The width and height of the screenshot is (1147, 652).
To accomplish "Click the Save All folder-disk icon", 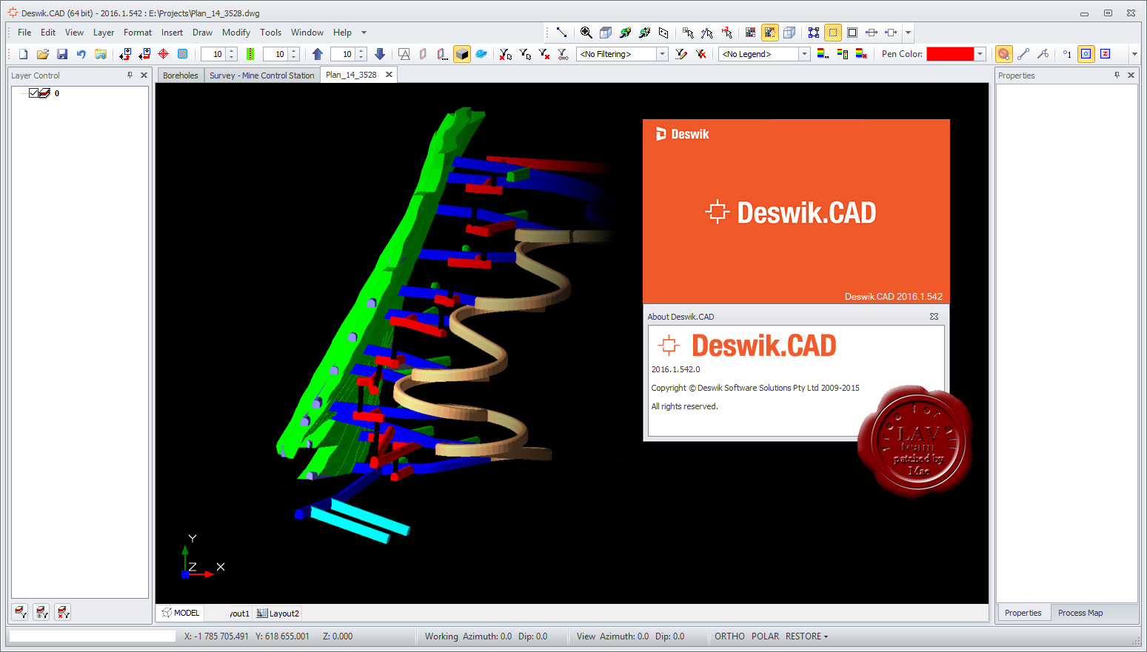I will (x=101, y=54).
